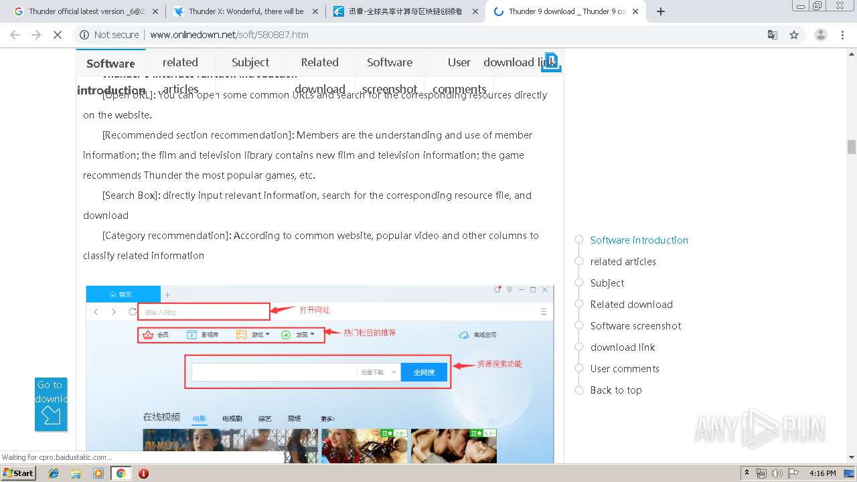Open the related articles page tab
This screenshot has height=482, width=857.
[180, 75]
